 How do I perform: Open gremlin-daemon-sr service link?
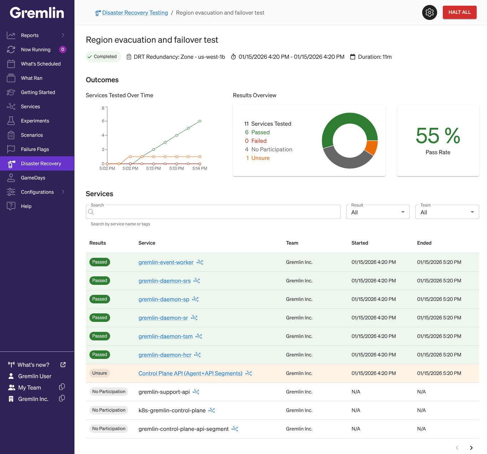pos(163,318)
